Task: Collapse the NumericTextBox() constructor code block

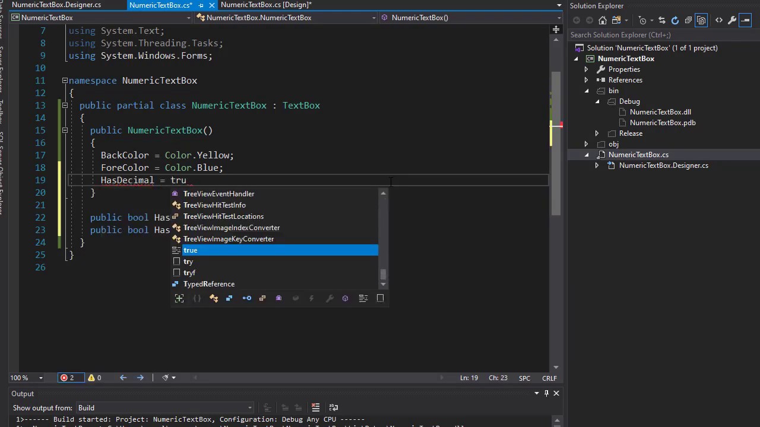Action: [65, 130]
